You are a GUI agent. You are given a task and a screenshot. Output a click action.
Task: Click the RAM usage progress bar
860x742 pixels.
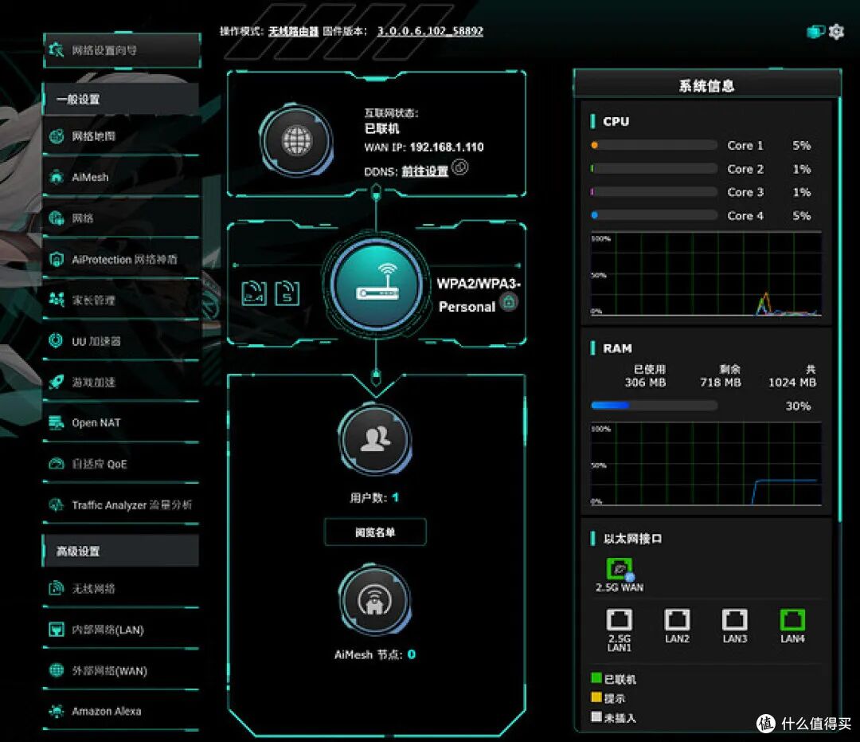(655, 406)
